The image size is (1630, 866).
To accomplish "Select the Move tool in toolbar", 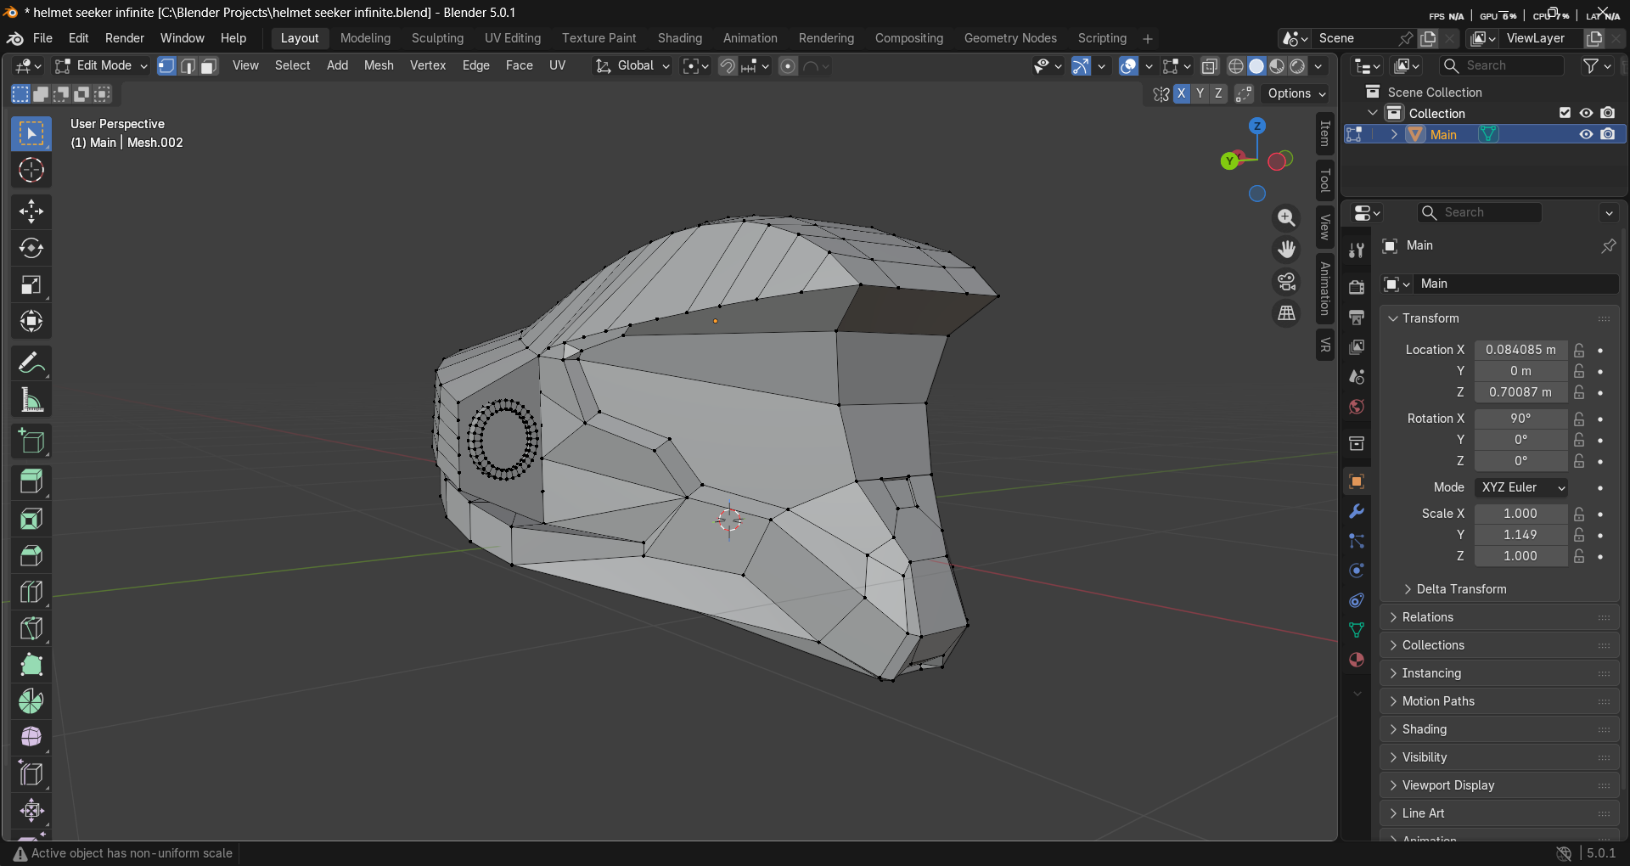I will click(x=31, y=211).
